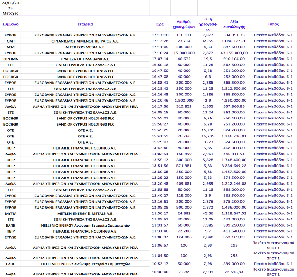Select time cell 10:38:40
This screenshot has height=277, width=297.
[160, 272]
